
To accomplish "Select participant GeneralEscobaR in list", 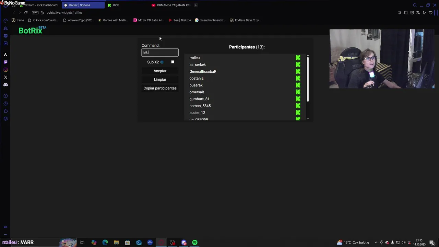I will click(203, 71).
